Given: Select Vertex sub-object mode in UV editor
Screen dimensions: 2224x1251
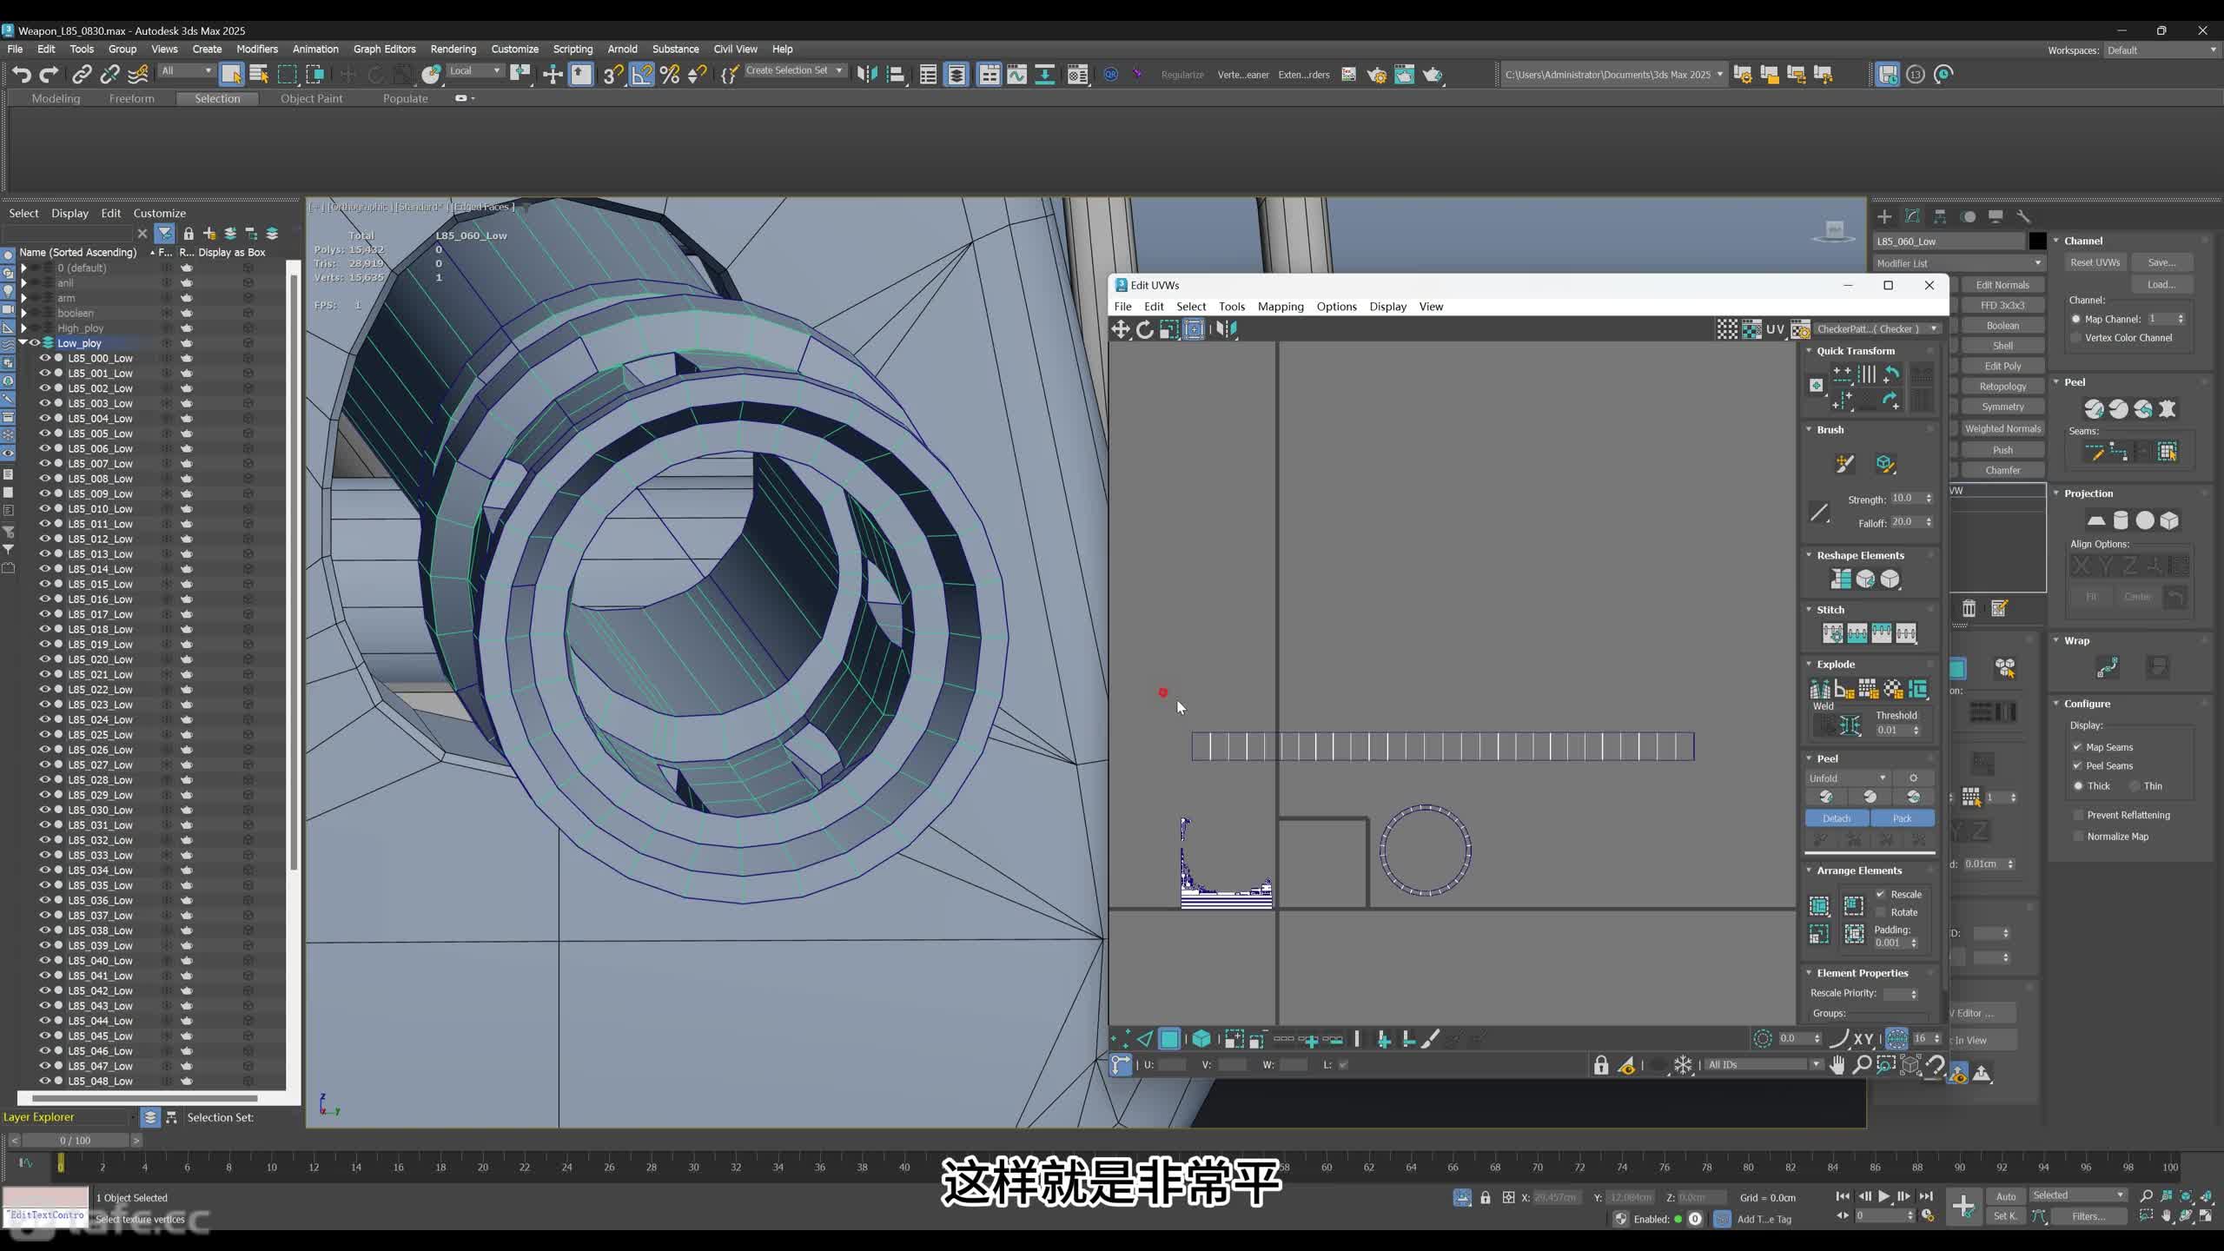Looking at the screenshot, I should (x=1121, y=1039).
